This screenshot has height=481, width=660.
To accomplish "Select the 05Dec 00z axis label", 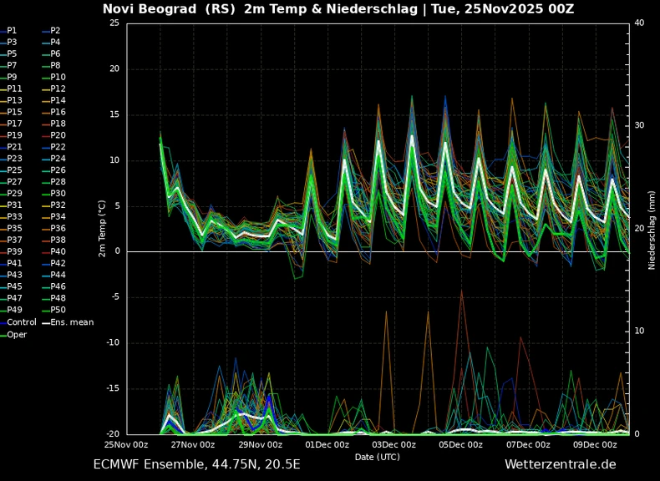I will click(x=461, y=445).
